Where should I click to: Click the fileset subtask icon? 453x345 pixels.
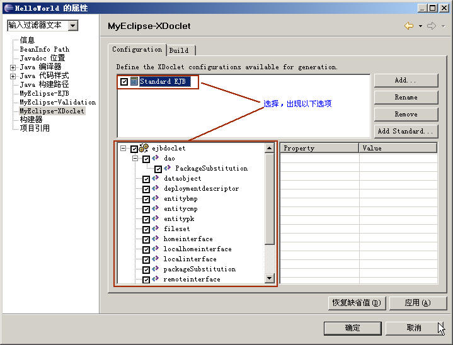pyautogui.click(x=156, y=229)
